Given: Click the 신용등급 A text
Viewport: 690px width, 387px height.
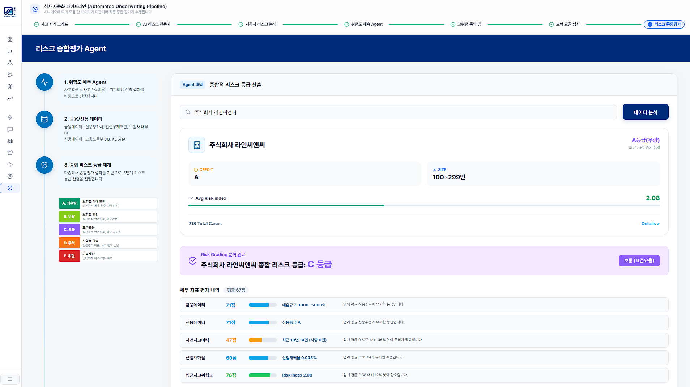Looking at the screenshot, I should click(x=291, y=322).
